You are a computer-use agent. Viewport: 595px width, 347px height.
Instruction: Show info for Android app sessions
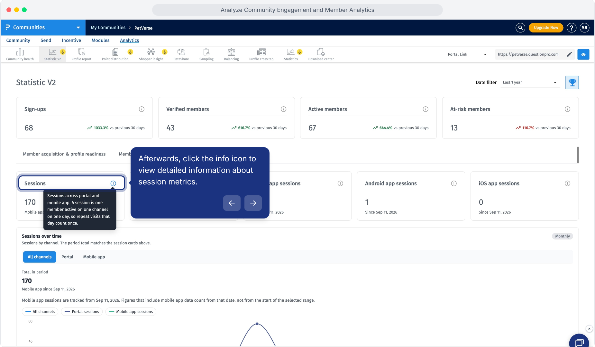point(454,183)
